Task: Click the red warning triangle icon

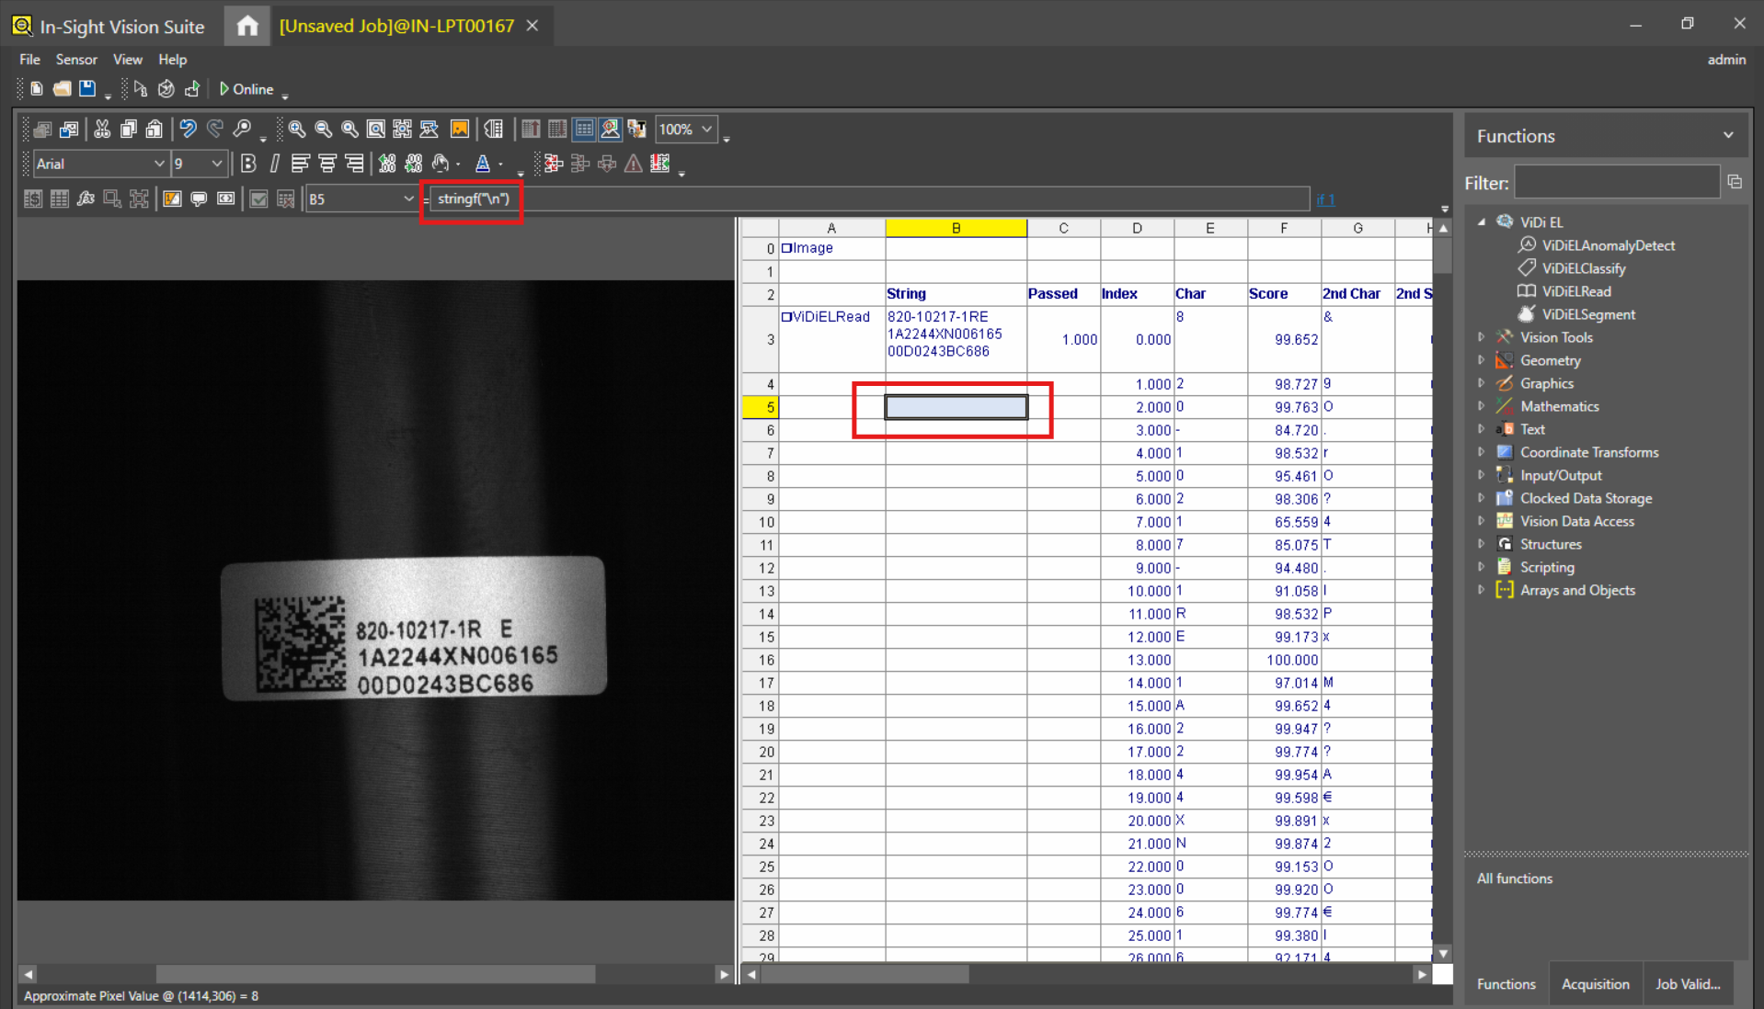Action: (634, 164)
